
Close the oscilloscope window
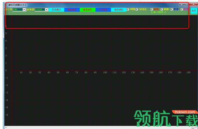coord(193,4)
